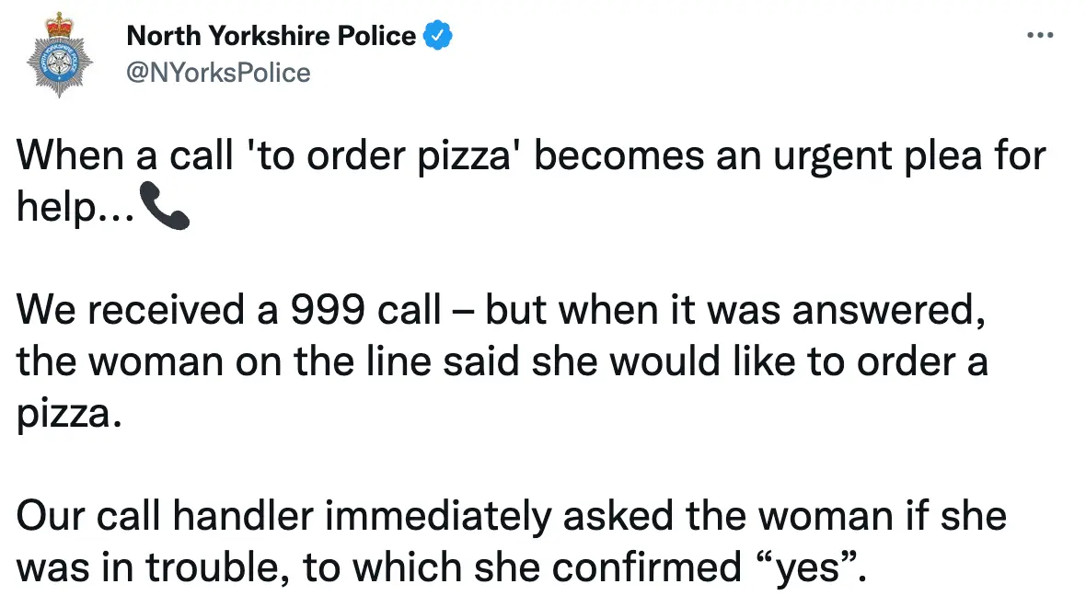
Task: Click the more options ellipsis at top right
Action: coord(1041,35)
